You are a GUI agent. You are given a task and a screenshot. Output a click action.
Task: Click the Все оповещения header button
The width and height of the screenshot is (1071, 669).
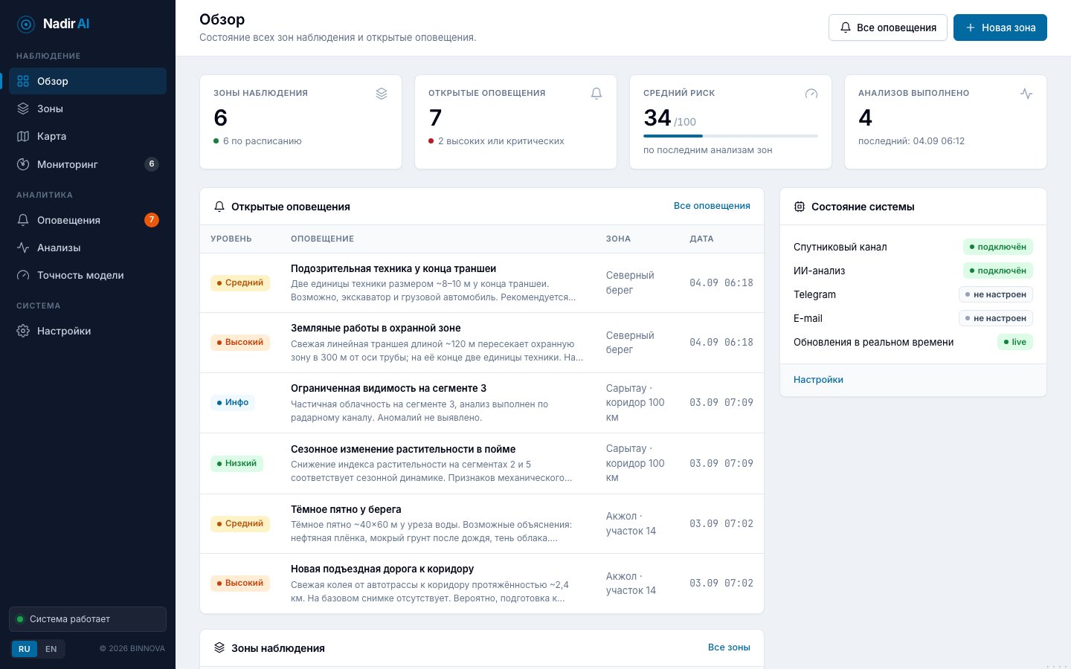click(x=888, y=28)
